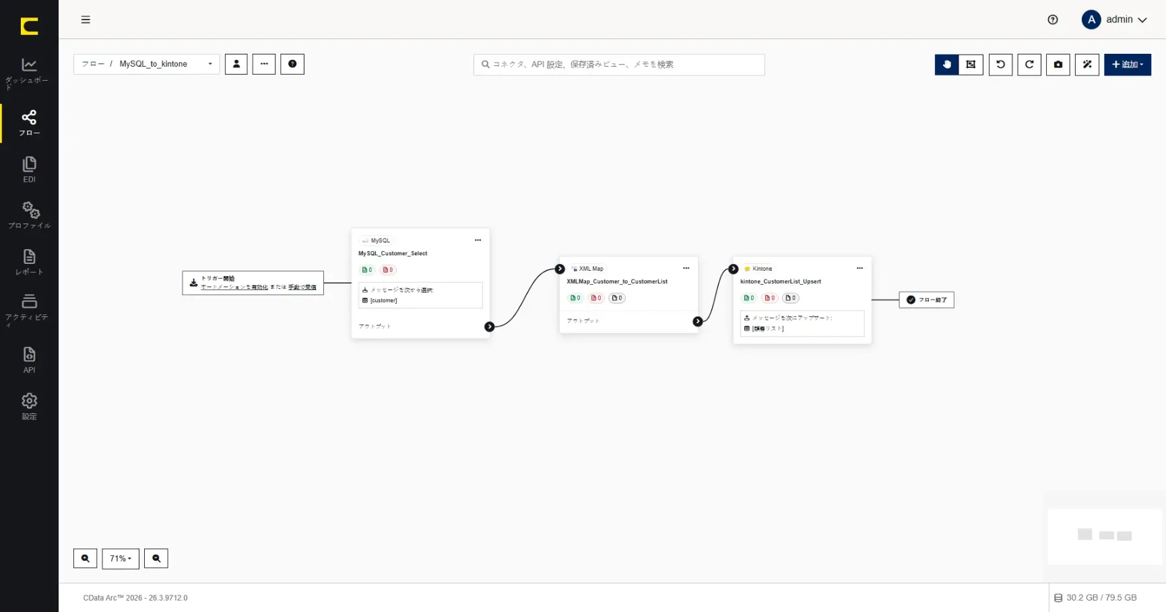Open the API section in the sidebar
This screenshot has height=612, width=1166.
[29, 360]
